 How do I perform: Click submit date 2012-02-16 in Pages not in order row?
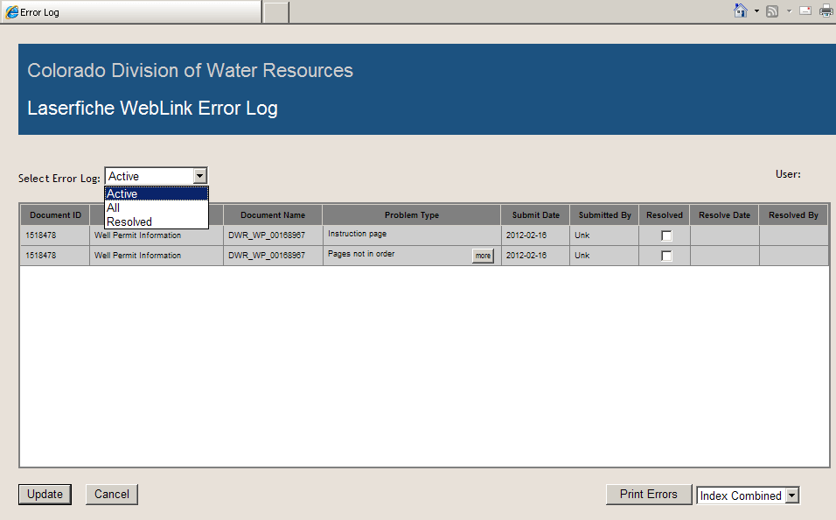coord(526,256)
